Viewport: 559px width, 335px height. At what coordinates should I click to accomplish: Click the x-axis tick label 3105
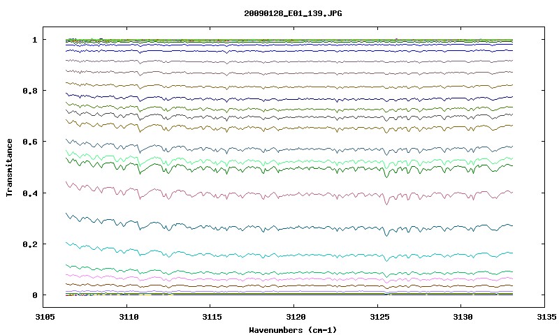[45, 317]
